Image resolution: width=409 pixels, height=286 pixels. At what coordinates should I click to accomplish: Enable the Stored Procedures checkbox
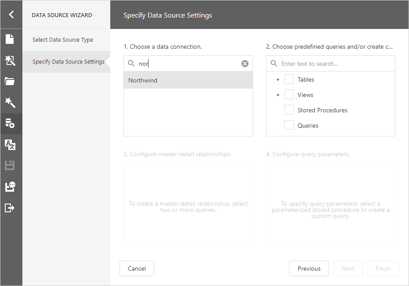tap(289, 110)
